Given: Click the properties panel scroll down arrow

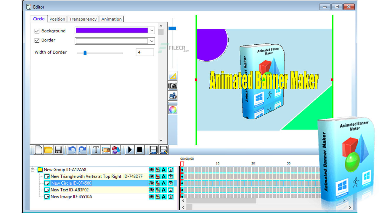Looking at the screenshot, I should 161,141.
